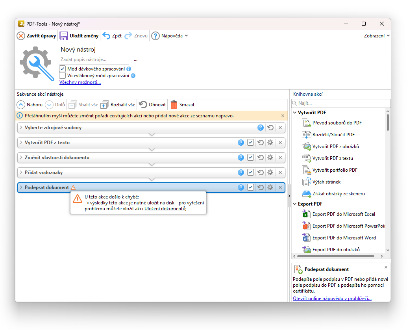This screenshot has width=407, height=330.
Task: Select Export PDF do Microsoft Excel
Action: click(x=339, y=214)
